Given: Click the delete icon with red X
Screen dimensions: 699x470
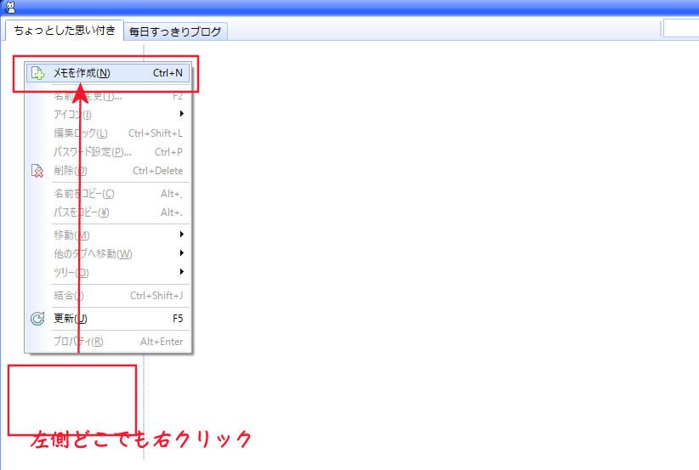Looking at the screenshot, I should [37, 171].
